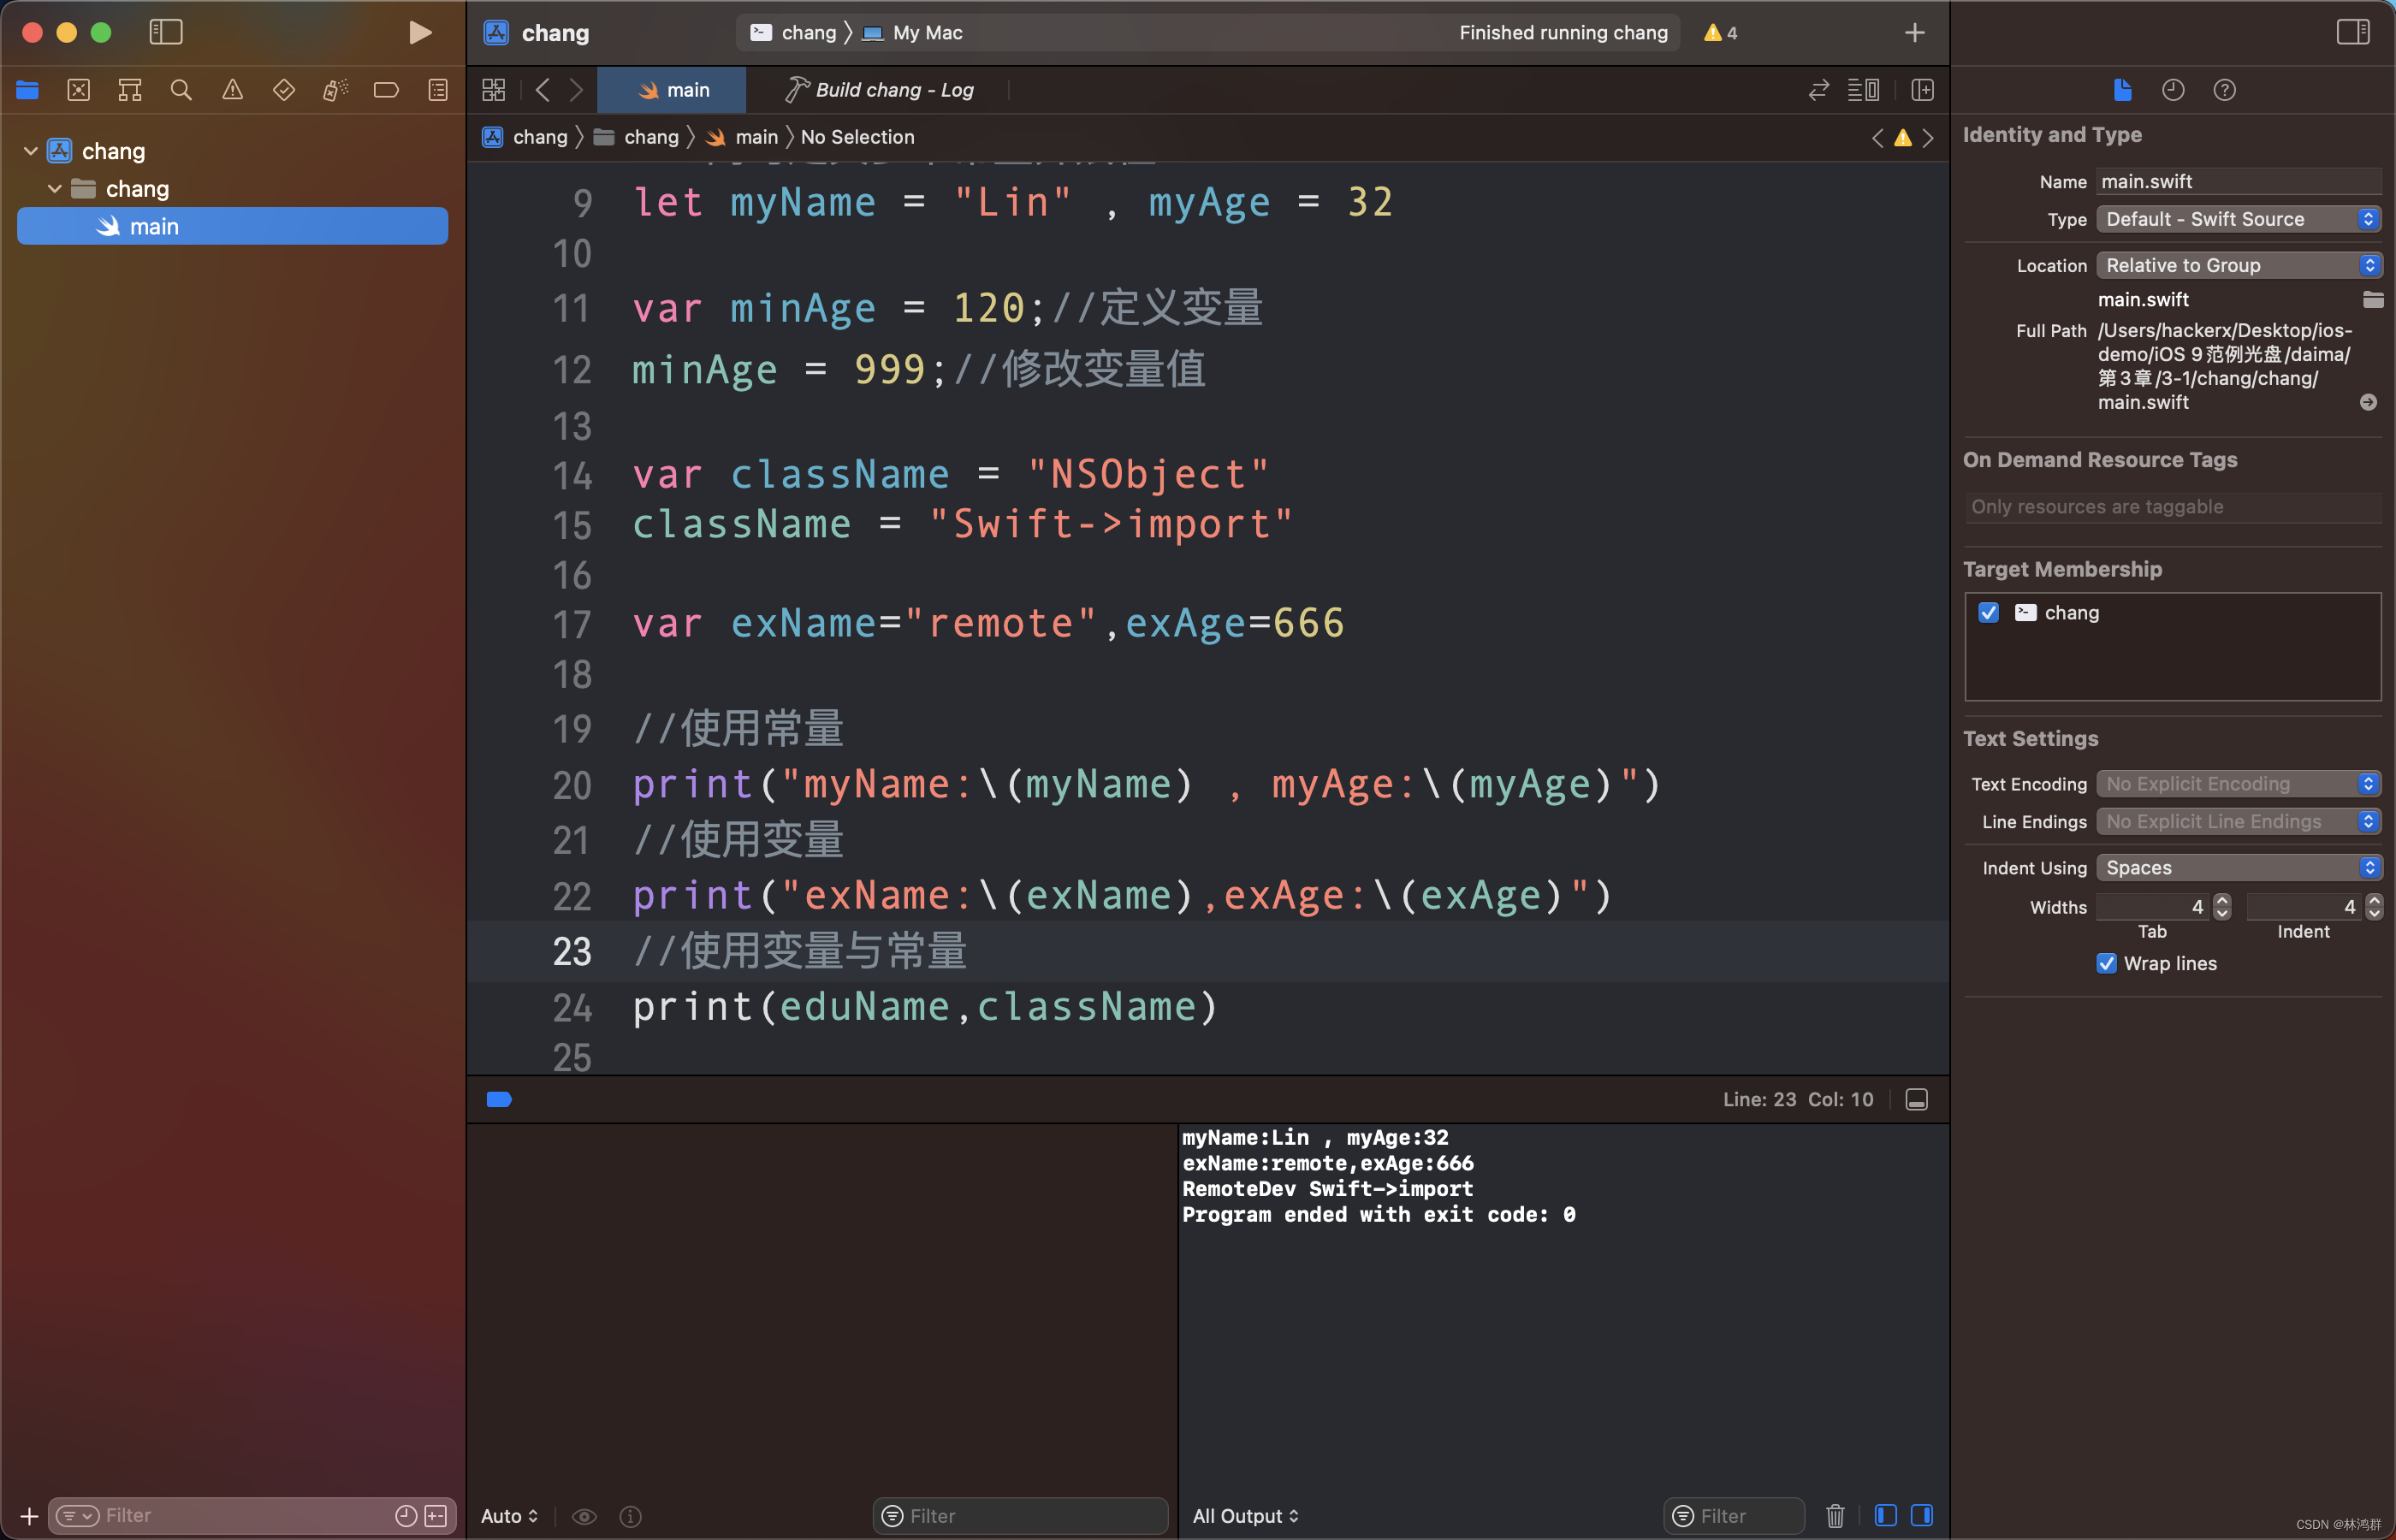Open the issues warning triangle in jump bar

click(1903, 138)
